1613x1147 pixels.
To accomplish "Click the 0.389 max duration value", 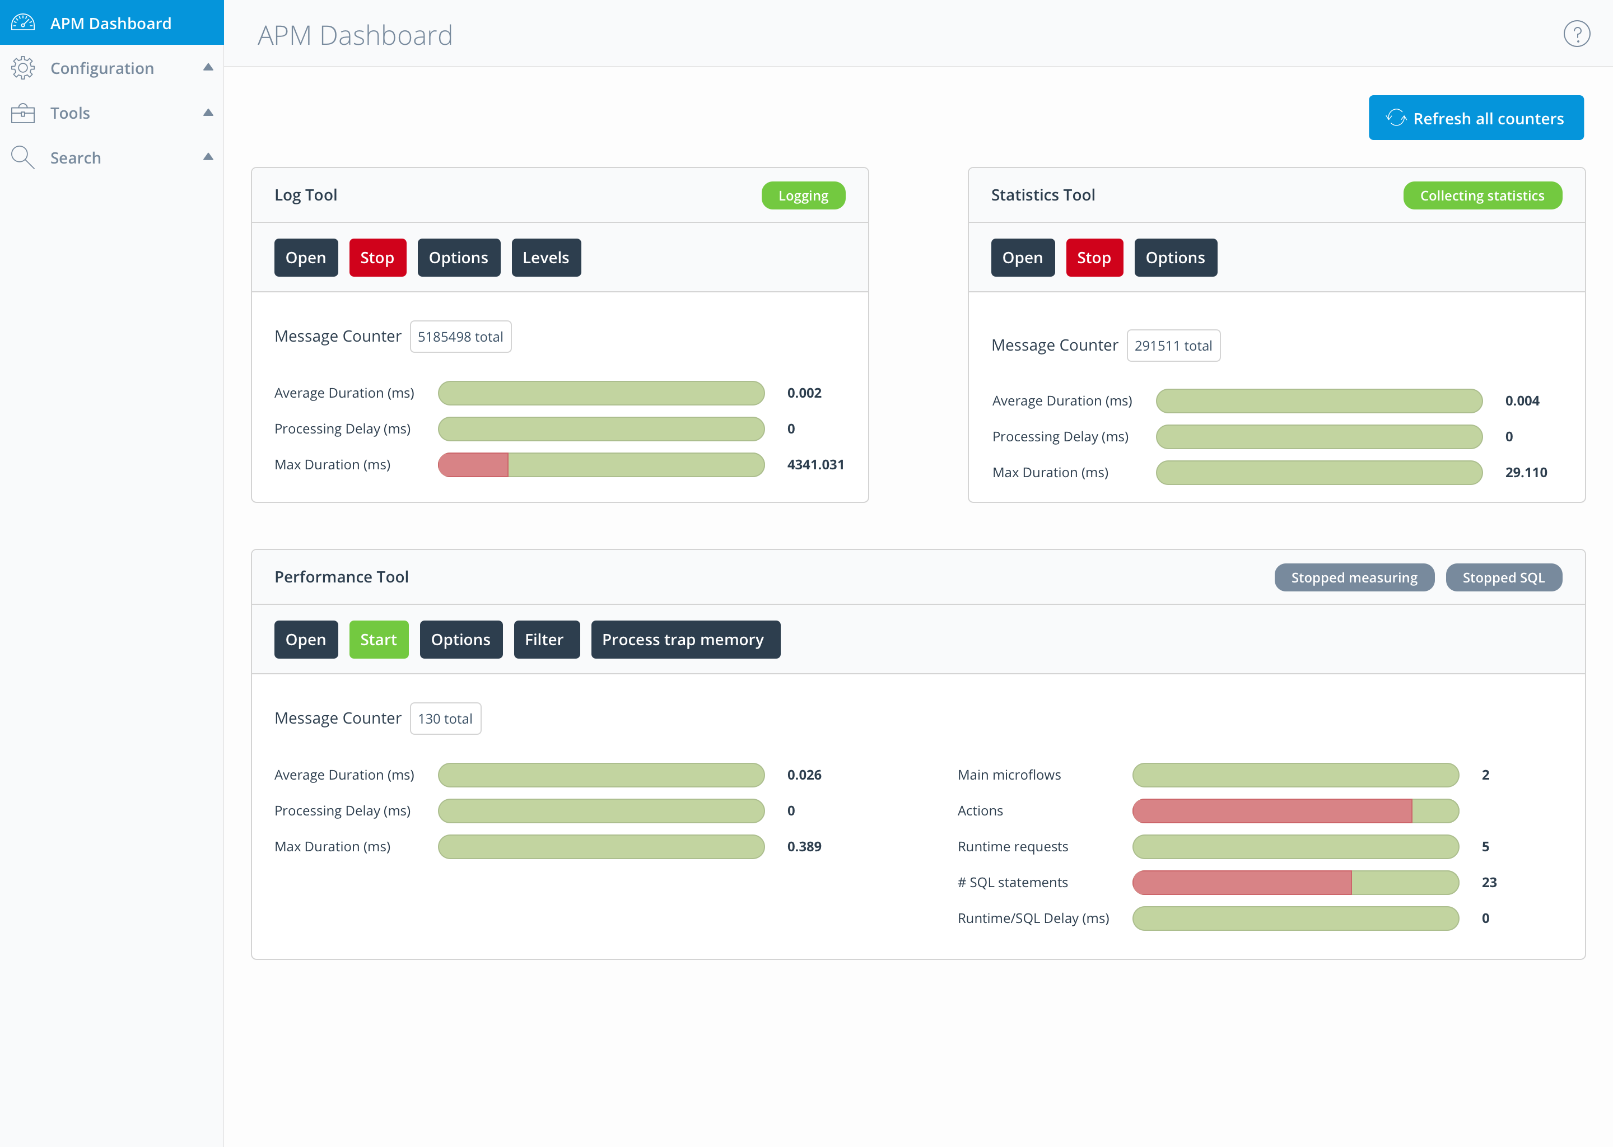I will pos(804,847).
